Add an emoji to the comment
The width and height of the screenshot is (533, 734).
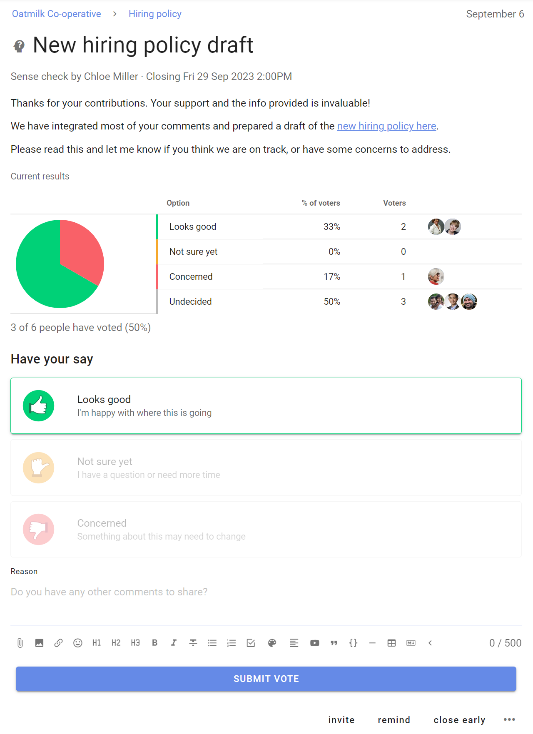[77, 643]
